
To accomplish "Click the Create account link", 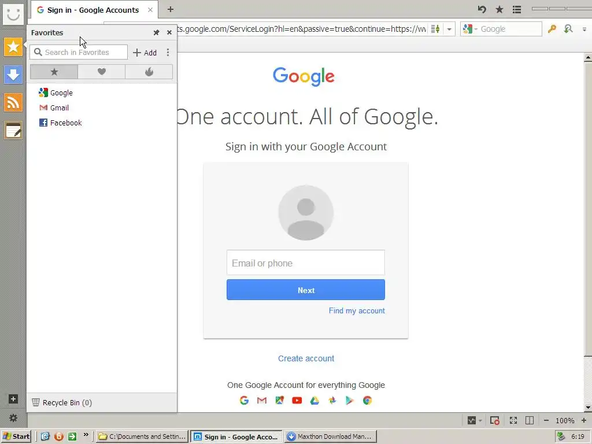I will [x=306, y=358].
